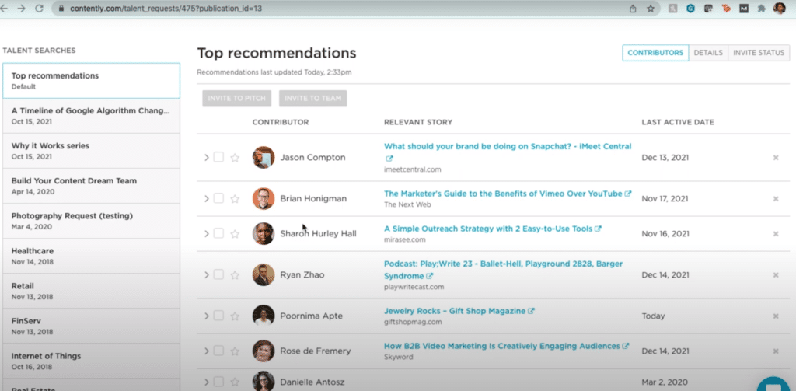Screen dimensions: 796x391
Task: Tick the checkbox next to Rose de Fremery
Action: click(218, 351)
